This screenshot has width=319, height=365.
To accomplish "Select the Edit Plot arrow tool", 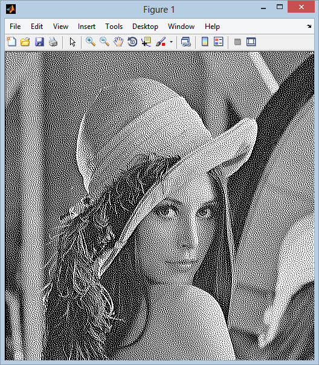I will 72,42.
